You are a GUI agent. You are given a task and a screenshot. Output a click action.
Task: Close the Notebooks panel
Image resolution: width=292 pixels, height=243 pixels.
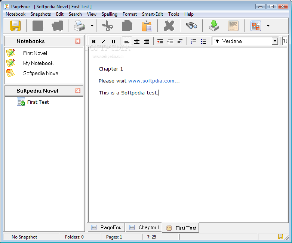(x=78, y=41)
